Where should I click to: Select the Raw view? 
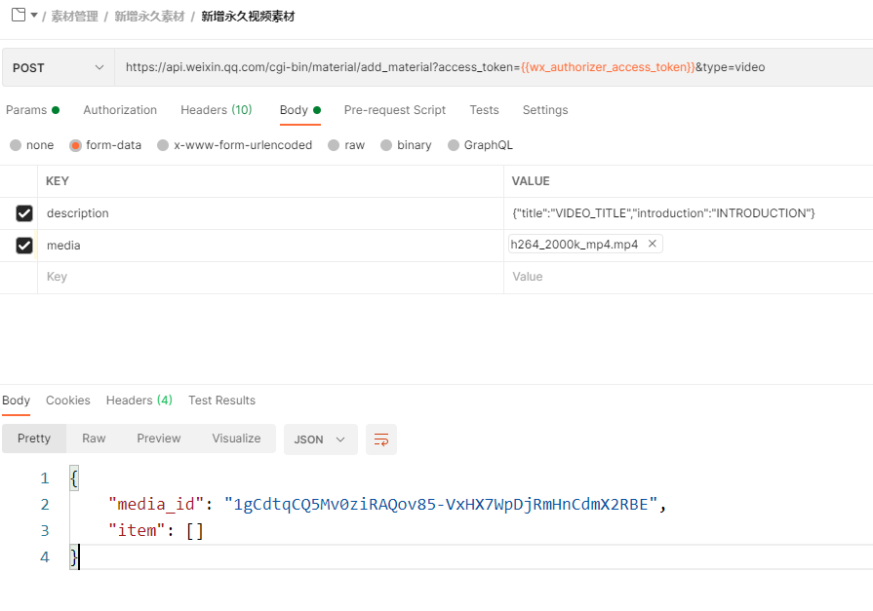pos(94,439)
